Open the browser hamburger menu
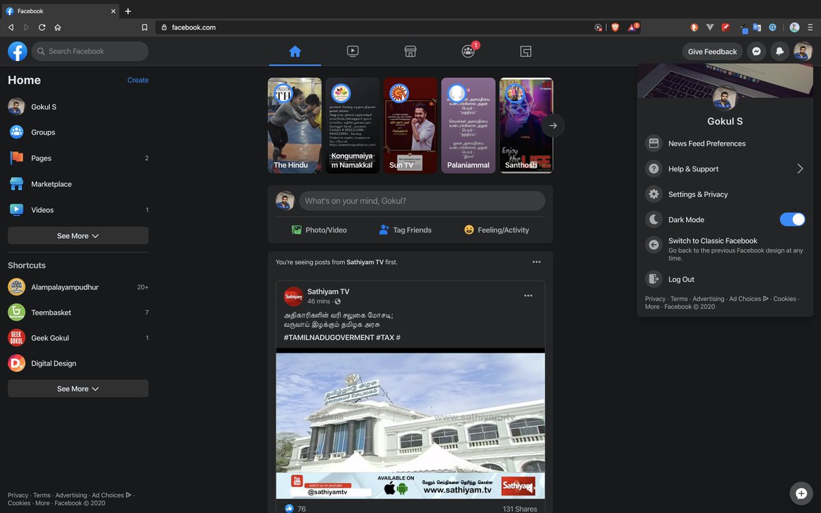 click(810, 27)
